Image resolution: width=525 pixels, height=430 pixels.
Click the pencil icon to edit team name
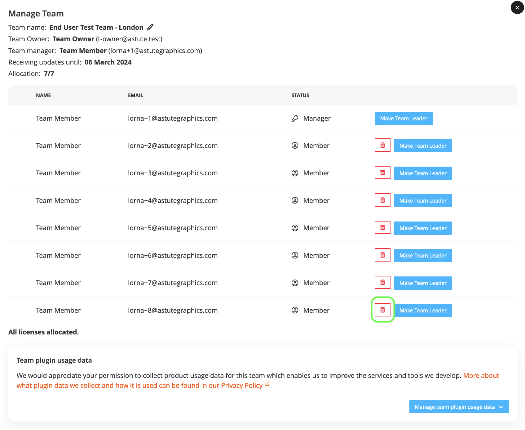pyautogui.click(x=150, y=27)
